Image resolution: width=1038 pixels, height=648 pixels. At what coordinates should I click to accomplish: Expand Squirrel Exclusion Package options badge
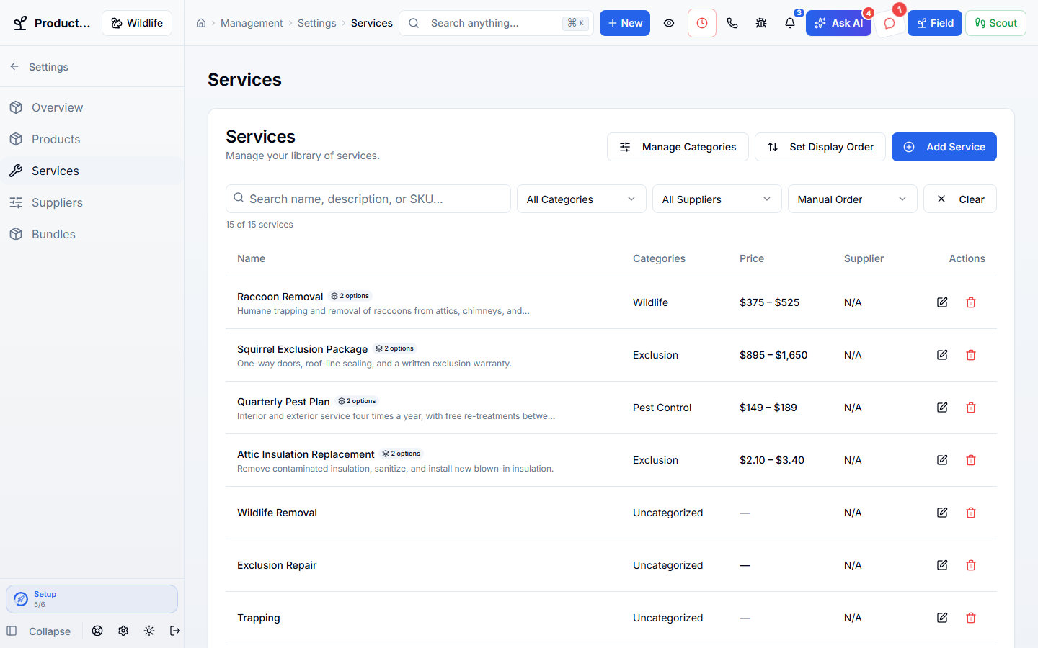click(x=394, y=348)
